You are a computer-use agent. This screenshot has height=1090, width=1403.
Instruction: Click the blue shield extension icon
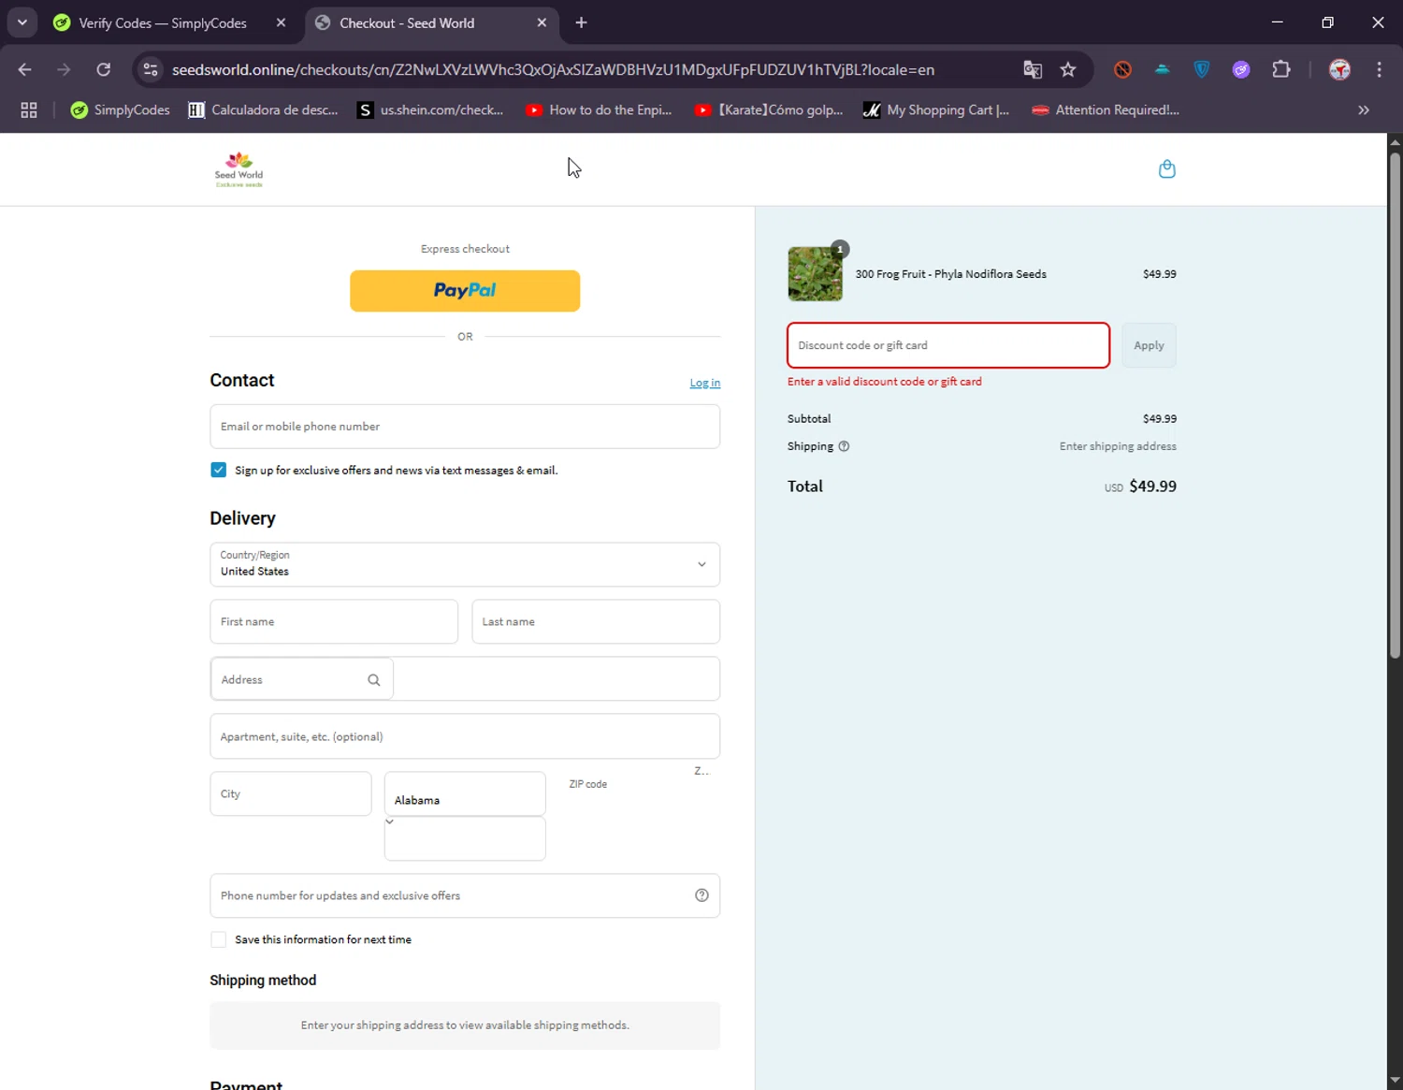[1202, 69]
